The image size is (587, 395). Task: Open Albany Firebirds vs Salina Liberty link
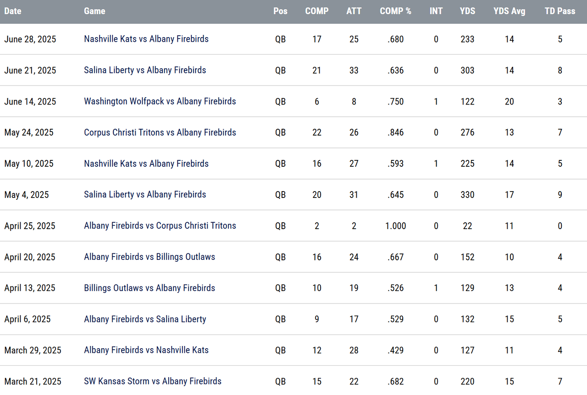[x=145, y=319]
